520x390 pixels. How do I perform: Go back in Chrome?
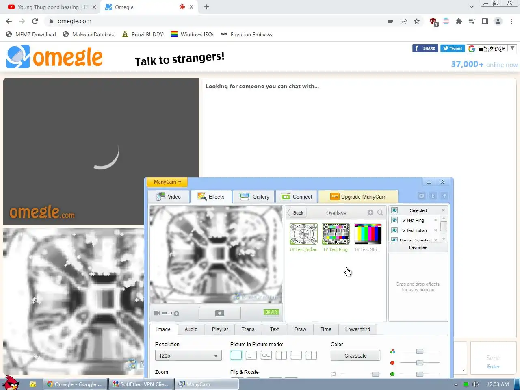[x=9, y=21]
